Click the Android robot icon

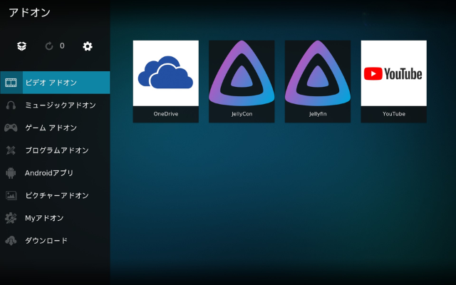coord(11,173)
